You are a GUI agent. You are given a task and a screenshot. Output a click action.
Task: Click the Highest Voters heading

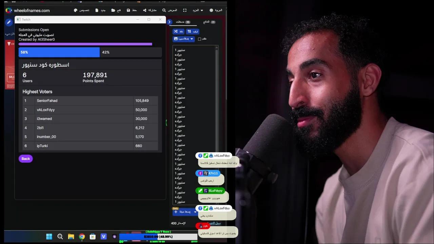click(37, 91)
